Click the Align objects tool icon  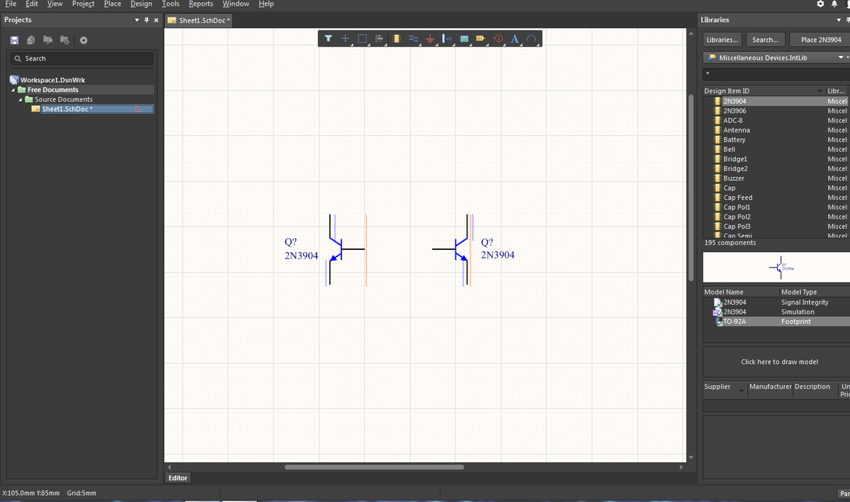pyautogui.click(x=380, y=38)
